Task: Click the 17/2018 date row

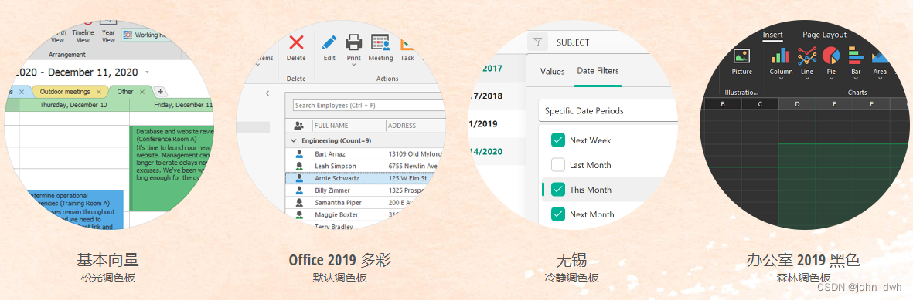Action: 496,96
